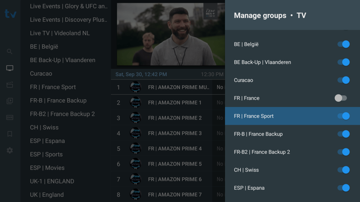Open the DVR recordings icon
Screen dimensions: 360x202
coord(10,117)
